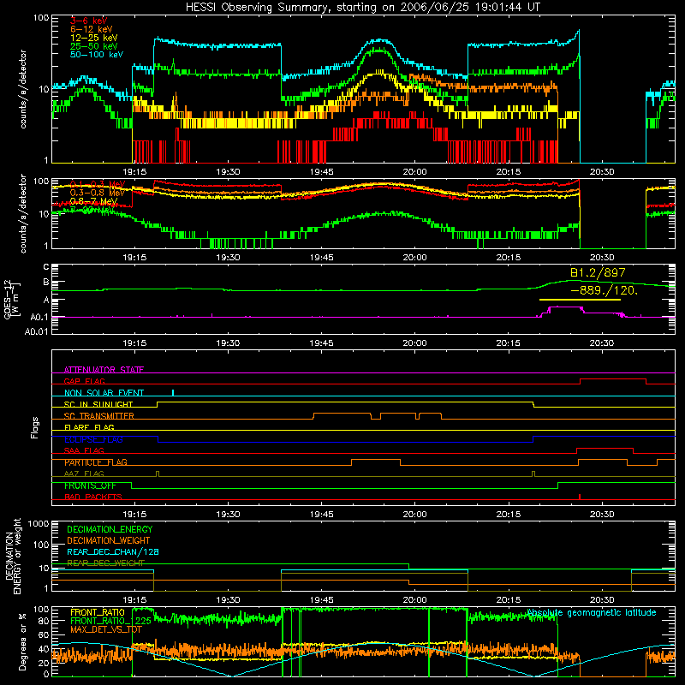Click the HESSI Observing Summary plot title
This screenshot has height=685, width=685.
click(362, 8)
